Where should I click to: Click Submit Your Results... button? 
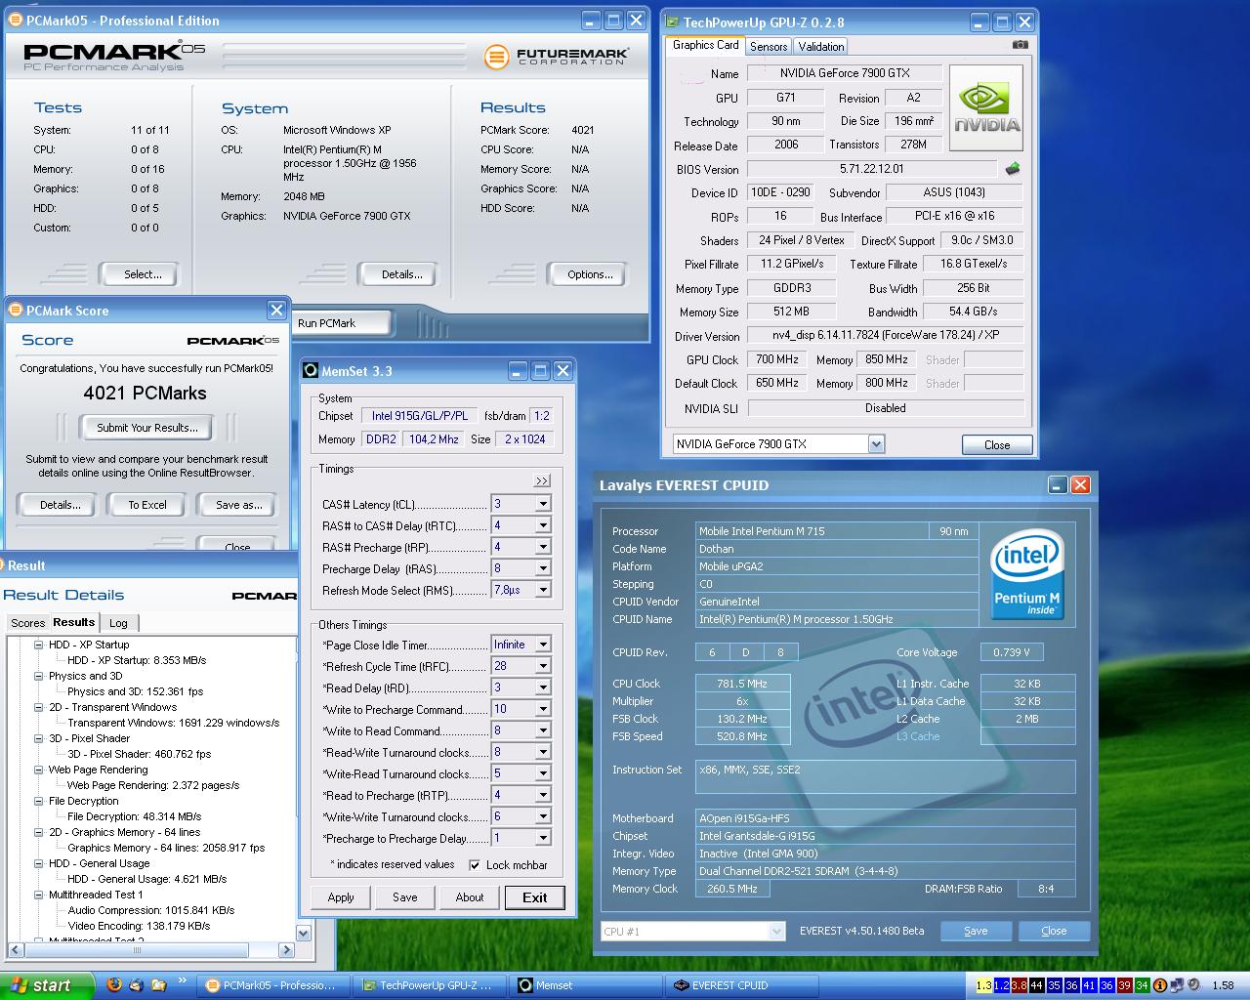(x=147, y=428)
